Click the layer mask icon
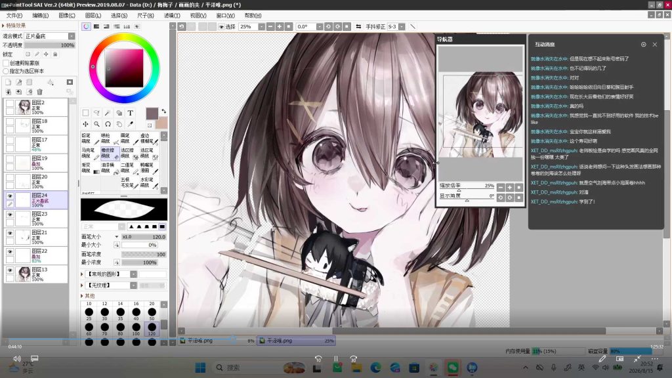 coord(70,82)
